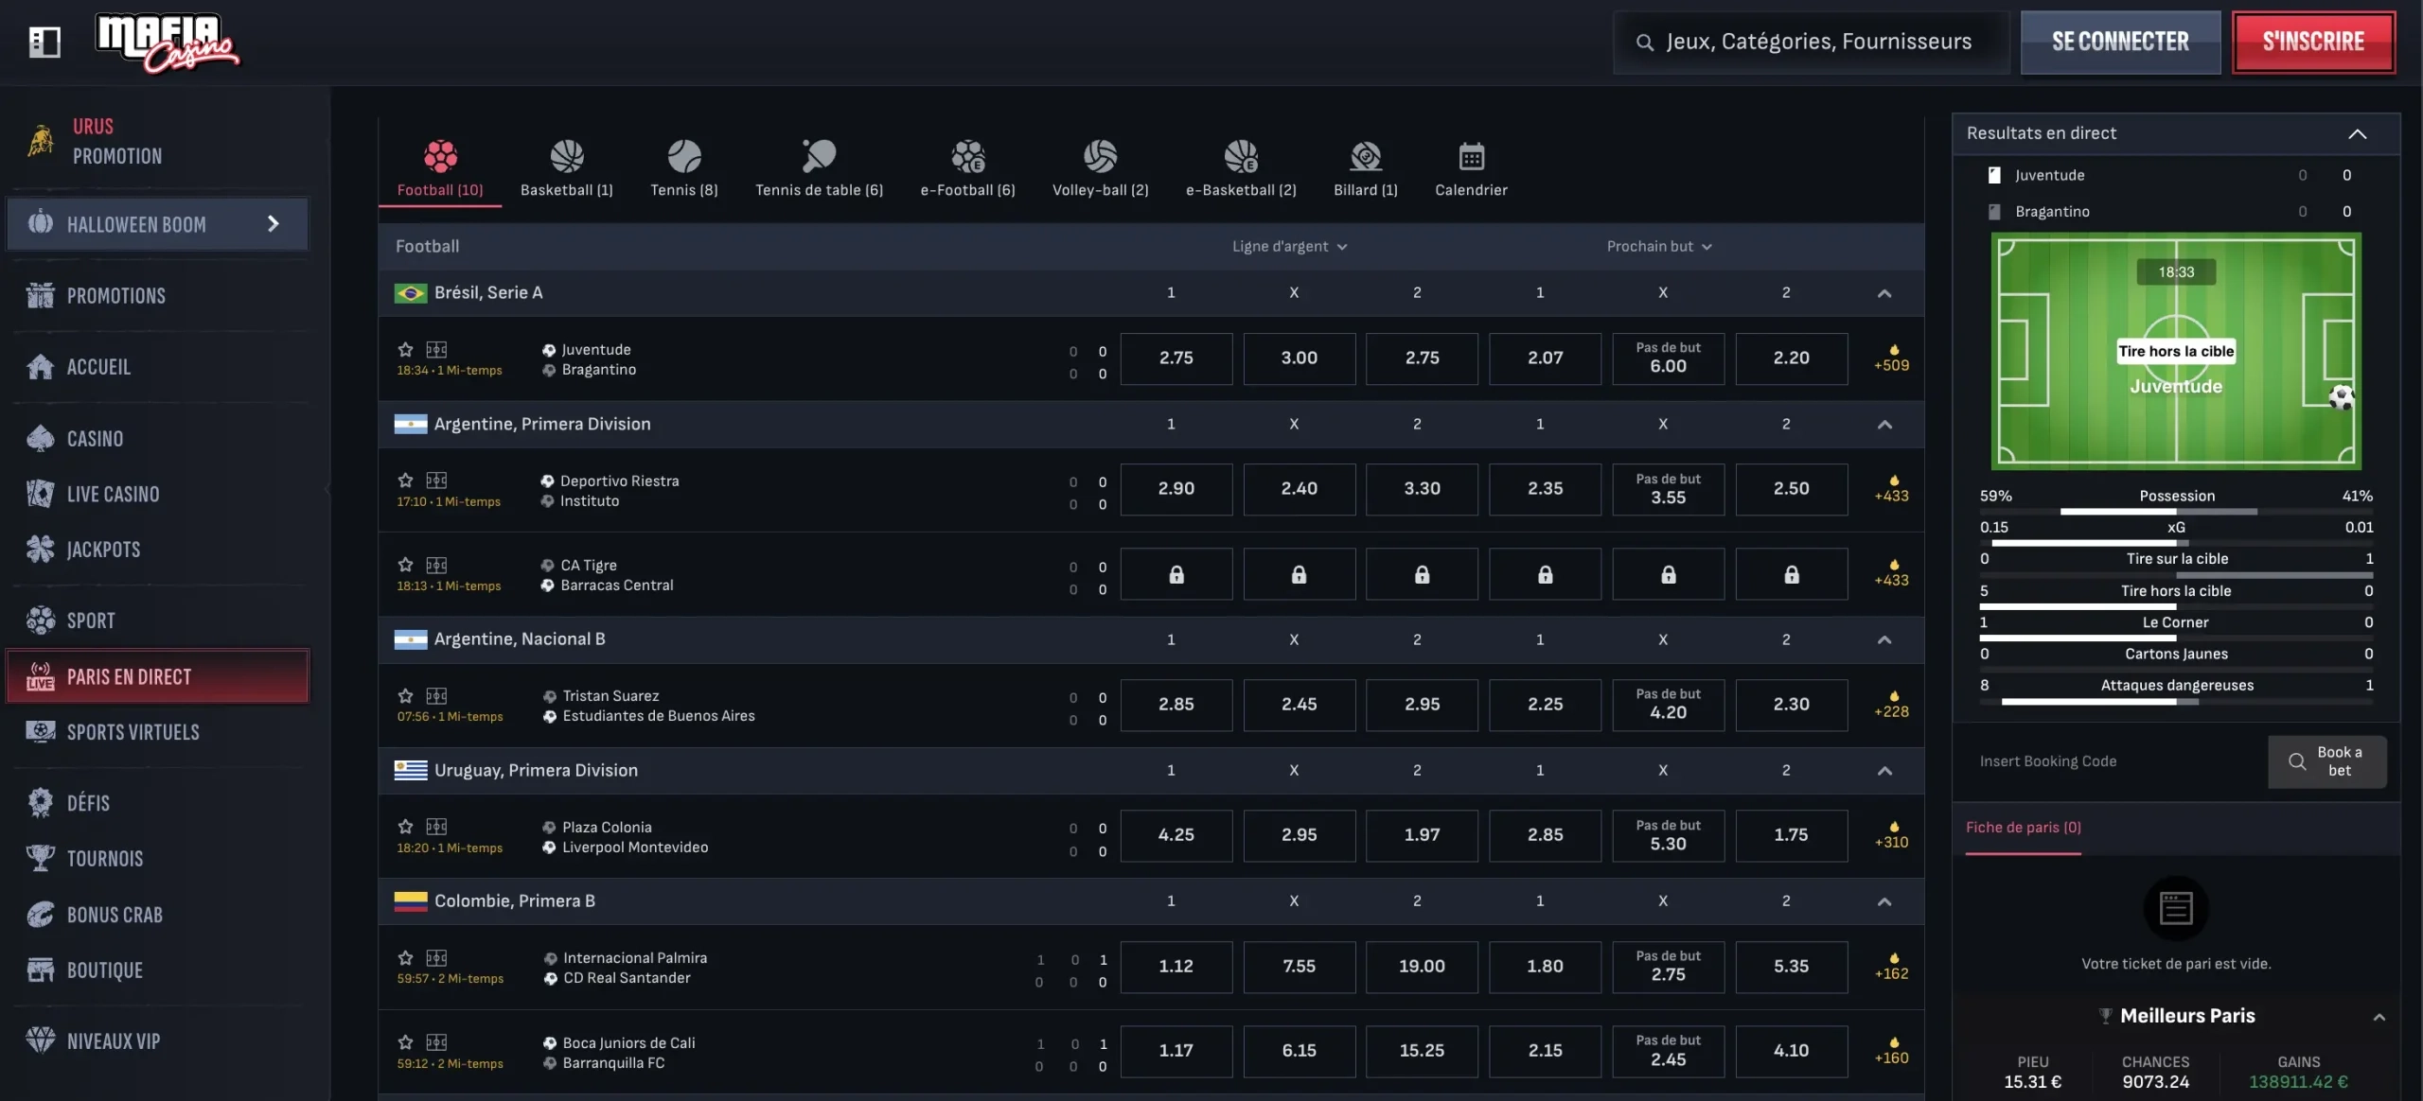This screenshot has height=1101, width=2423.
Task: Open the e-Football tab
Action: pyautogui.click(x=968, y=168)
